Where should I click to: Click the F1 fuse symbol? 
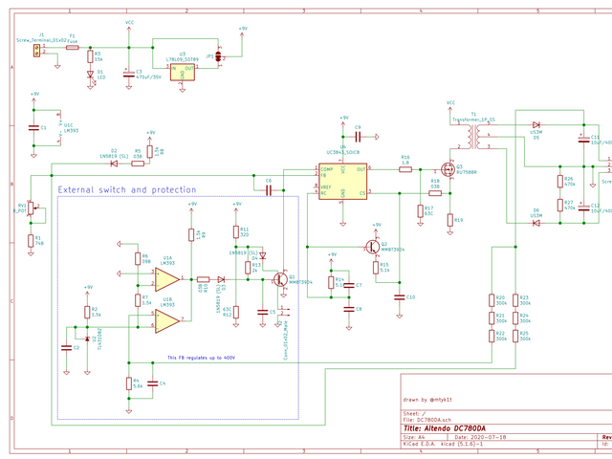click(74, 48)
